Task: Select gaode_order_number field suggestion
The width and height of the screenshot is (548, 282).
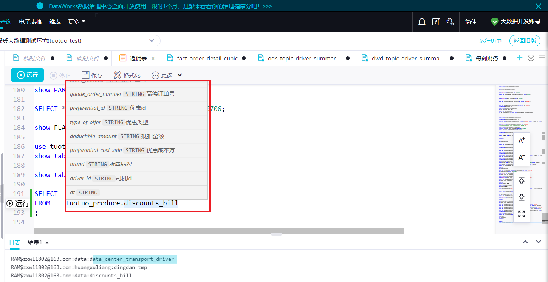Action: pos(136,94)
